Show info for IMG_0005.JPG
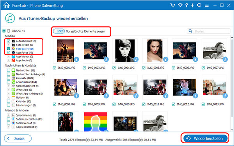This screenshot has height=146, width=234. pyautogui.click(x=166, y=59)
